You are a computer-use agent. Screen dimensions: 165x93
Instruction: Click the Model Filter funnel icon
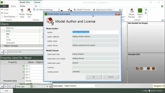click(22, 11)
